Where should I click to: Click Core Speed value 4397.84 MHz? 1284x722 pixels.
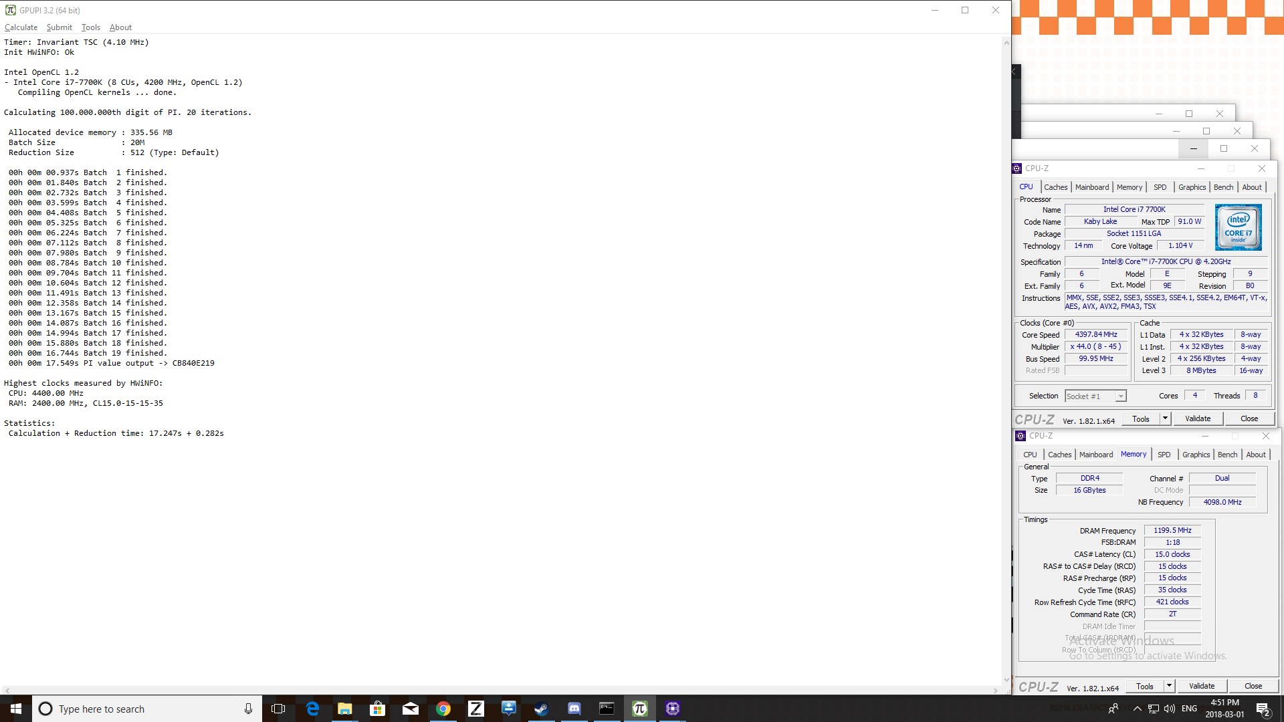click(x=1096, y=335)
